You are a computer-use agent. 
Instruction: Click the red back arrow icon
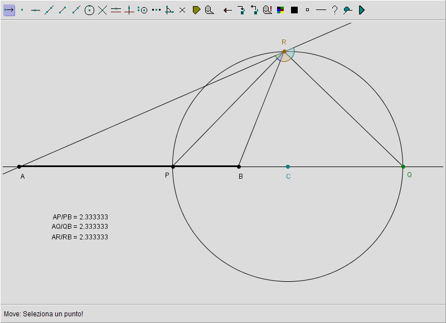click(x=227, y=10)
